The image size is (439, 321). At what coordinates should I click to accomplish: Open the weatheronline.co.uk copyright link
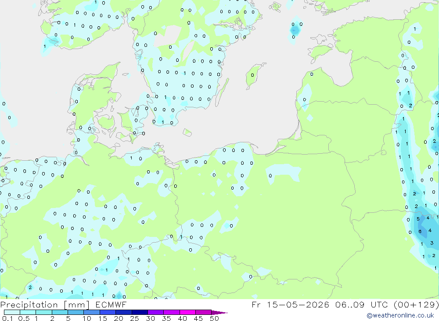400,315
